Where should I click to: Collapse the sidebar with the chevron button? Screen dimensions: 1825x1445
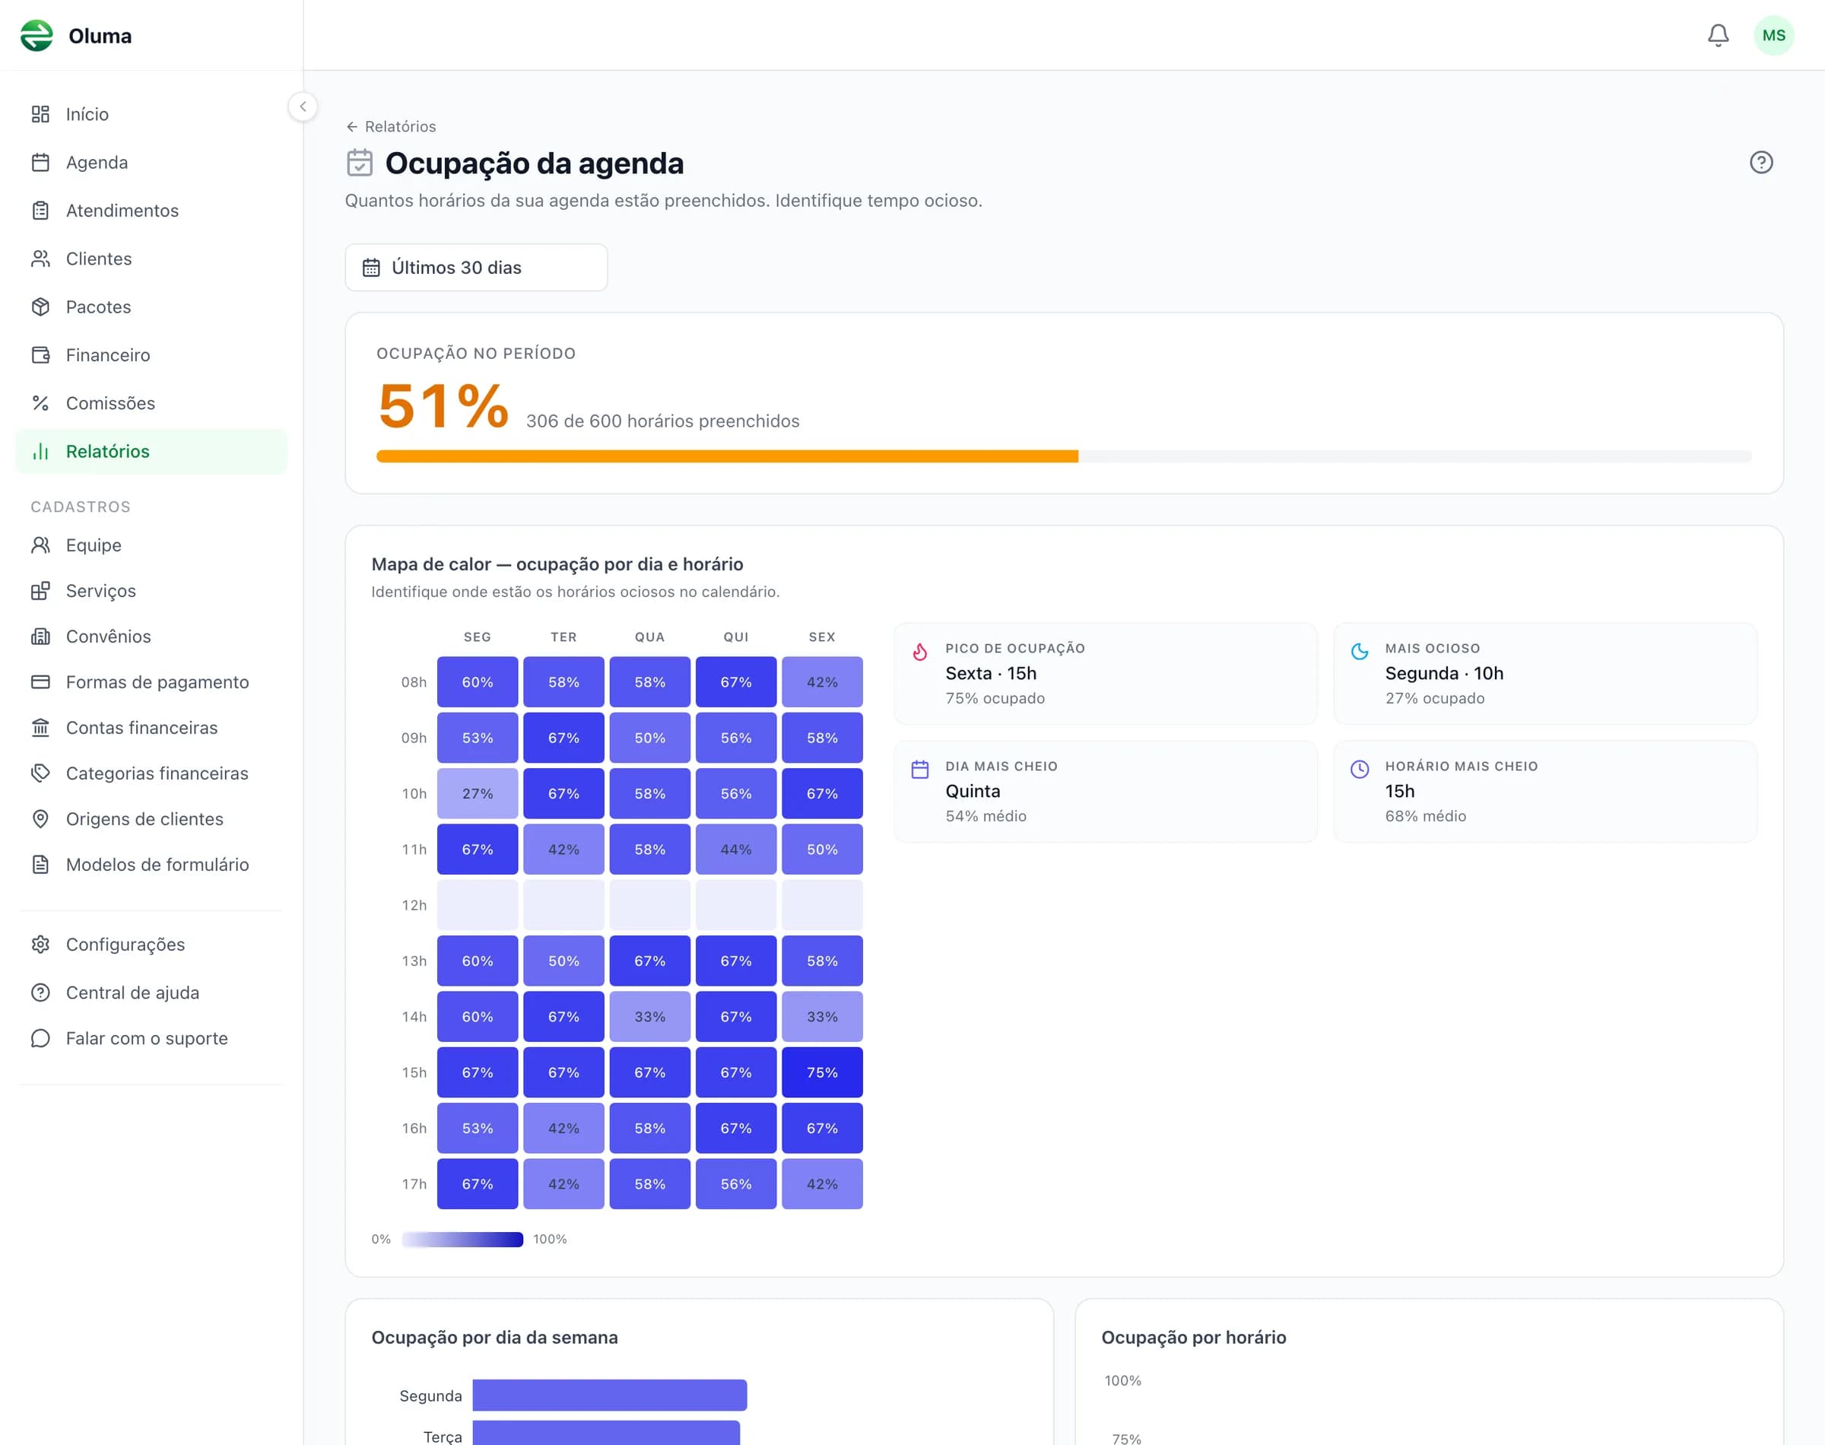point(303,106)
